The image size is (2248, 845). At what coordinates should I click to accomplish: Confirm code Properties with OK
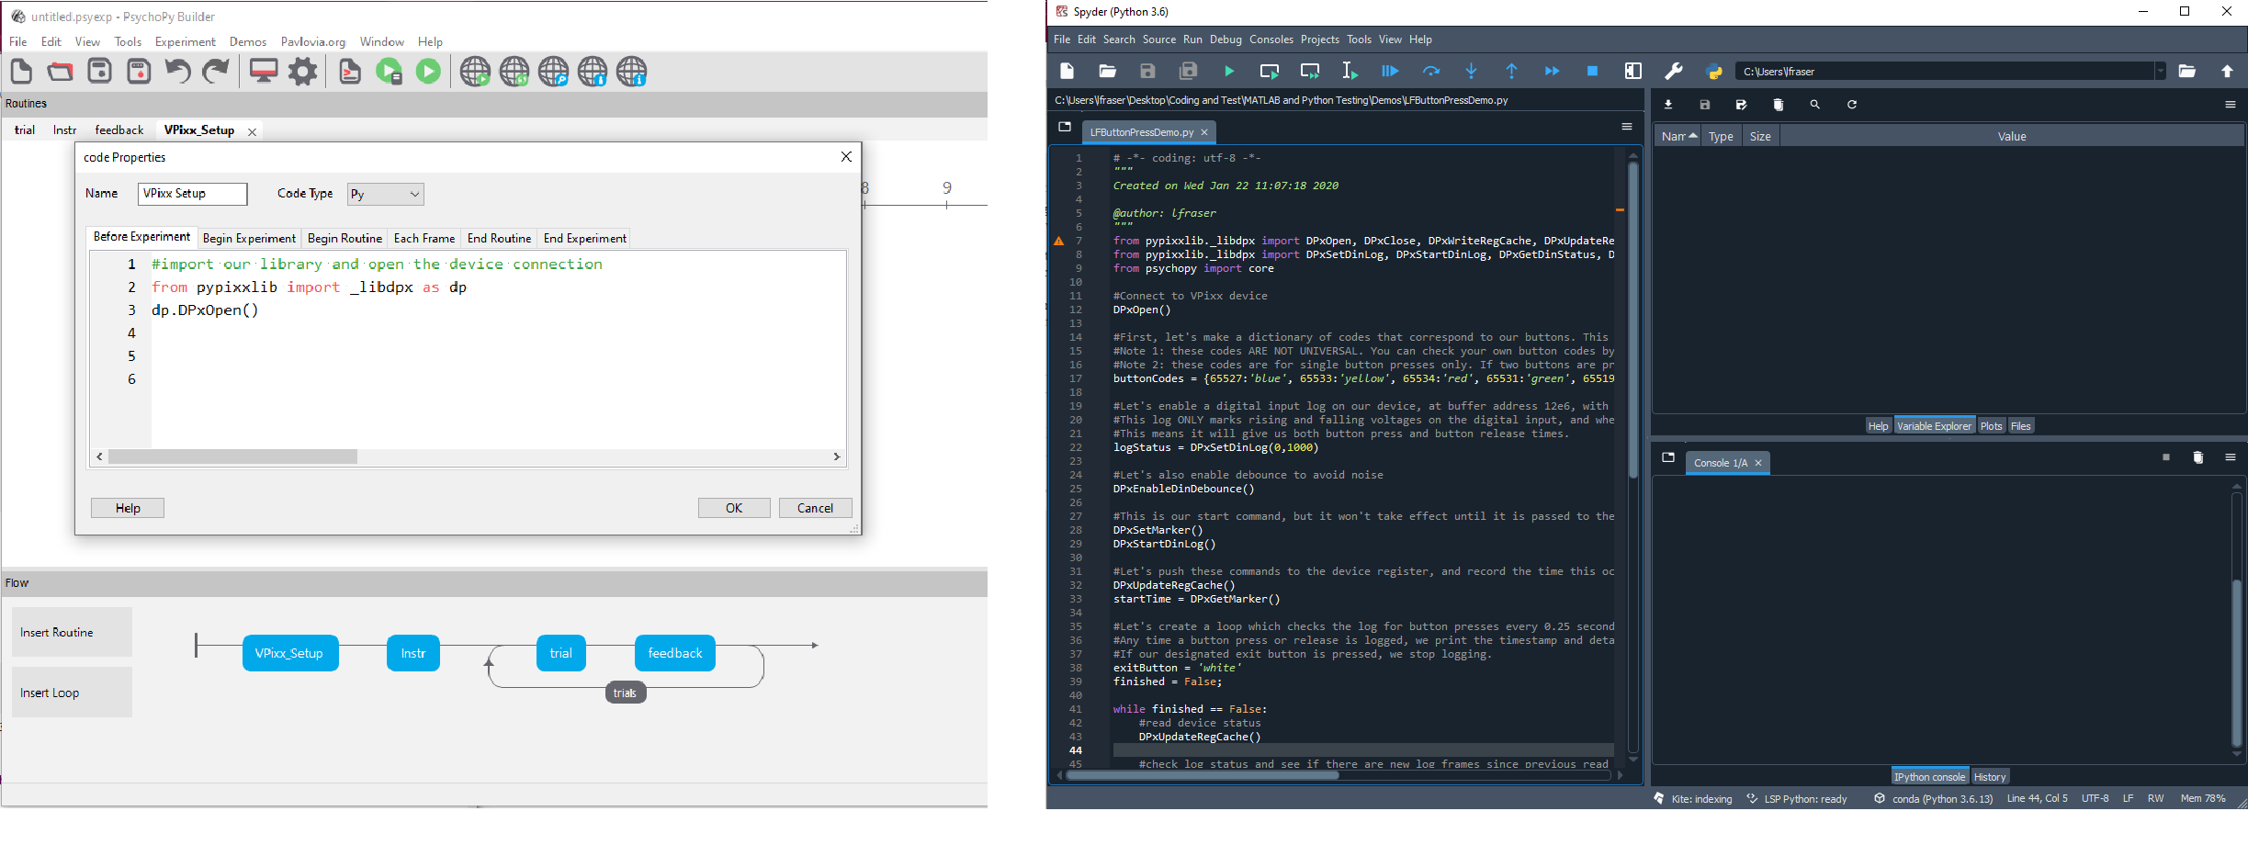[734, 507]
